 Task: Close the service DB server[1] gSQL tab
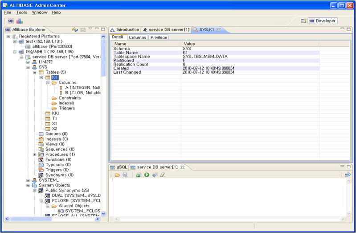point(182,167)
